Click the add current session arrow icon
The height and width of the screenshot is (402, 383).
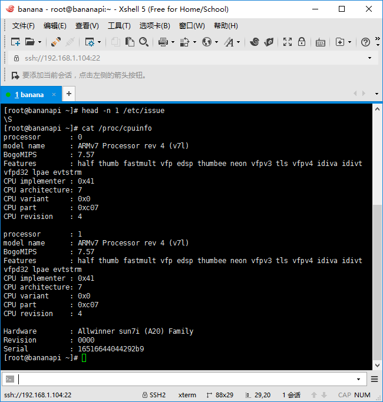tap(15, 75)
